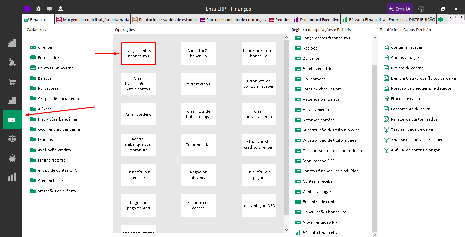465x237 pixels.
Task: Open the Fluxos de caixa report
Action: pyautogui.click(x=405, y=99)
